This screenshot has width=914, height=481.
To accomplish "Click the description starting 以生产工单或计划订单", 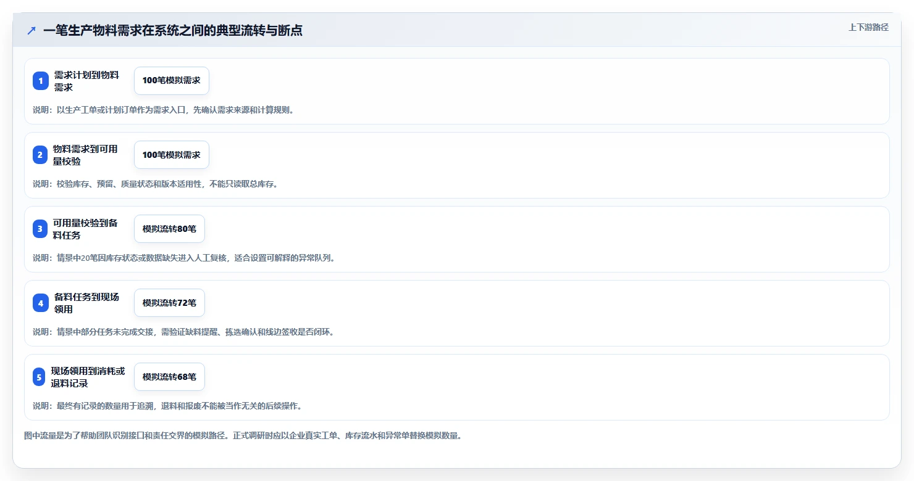I will point(164,110).
